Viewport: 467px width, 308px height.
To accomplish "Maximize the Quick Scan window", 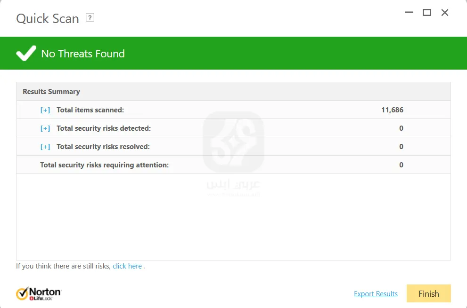I will (x=427, y=13).
